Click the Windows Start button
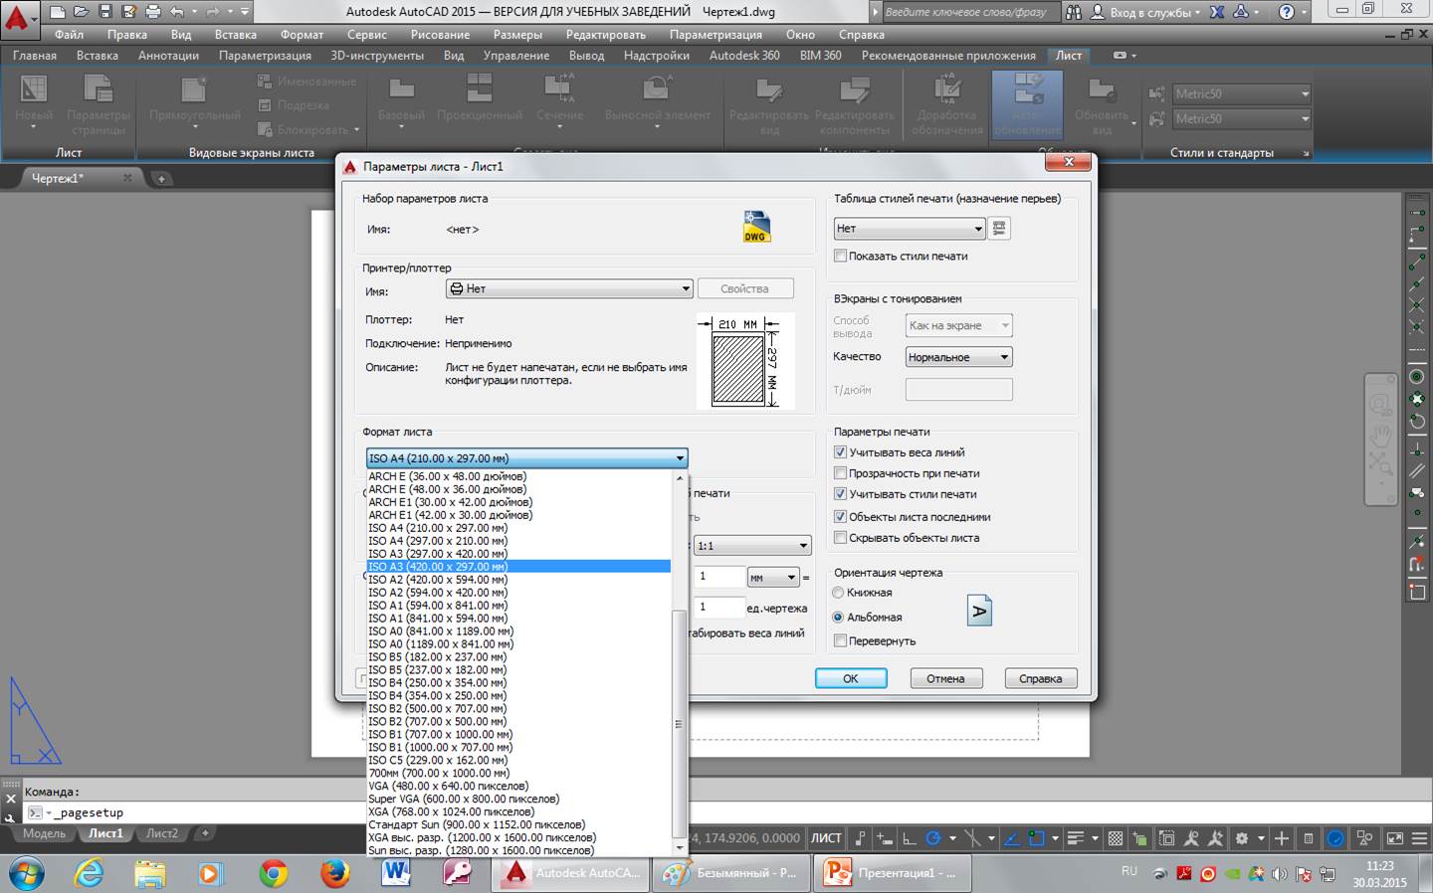The height and width of the screenshot is (893, 1433). coord(27,873)
